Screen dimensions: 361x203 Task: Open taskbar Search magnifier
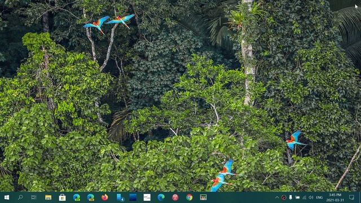tap(20, 197)
